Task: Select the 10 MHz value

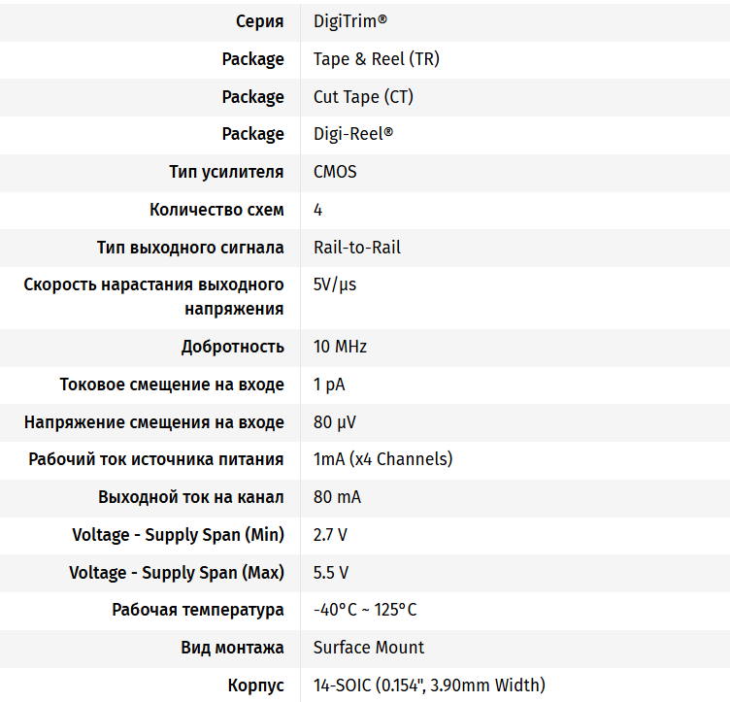Action: pos(340,347)
